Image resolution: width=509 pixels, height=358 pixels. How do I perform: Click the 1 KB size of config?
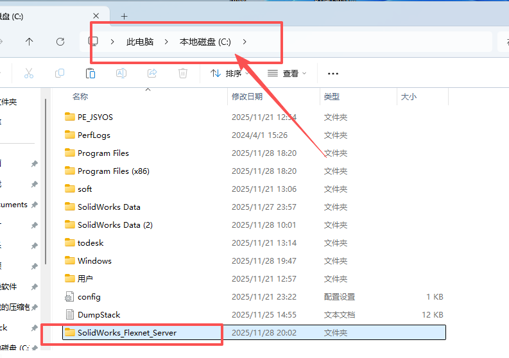click(x=435, y=296)
